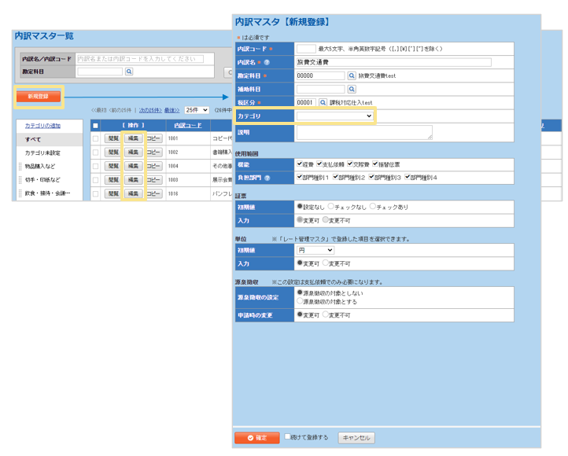Click search icon beside 勘定科目 code 00000
This screenshot has height=456, width=568.
point(352,76)
